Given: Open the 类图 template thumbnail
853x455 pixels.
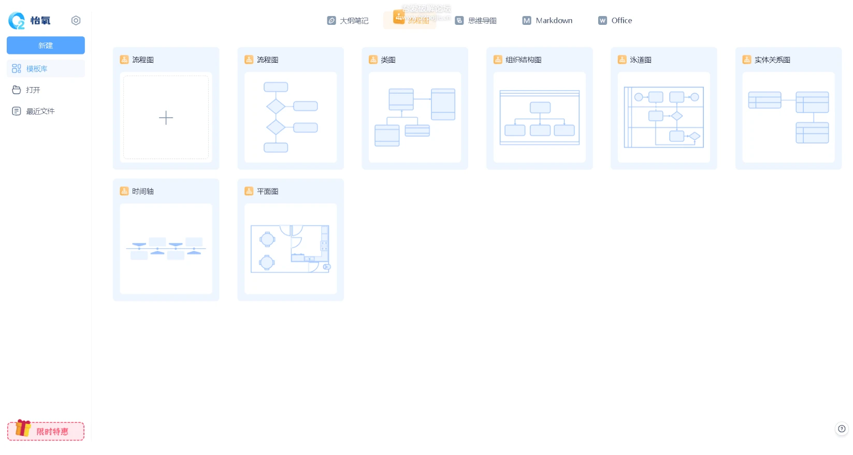Looking at the screenshot, I should tap(415, 117).
